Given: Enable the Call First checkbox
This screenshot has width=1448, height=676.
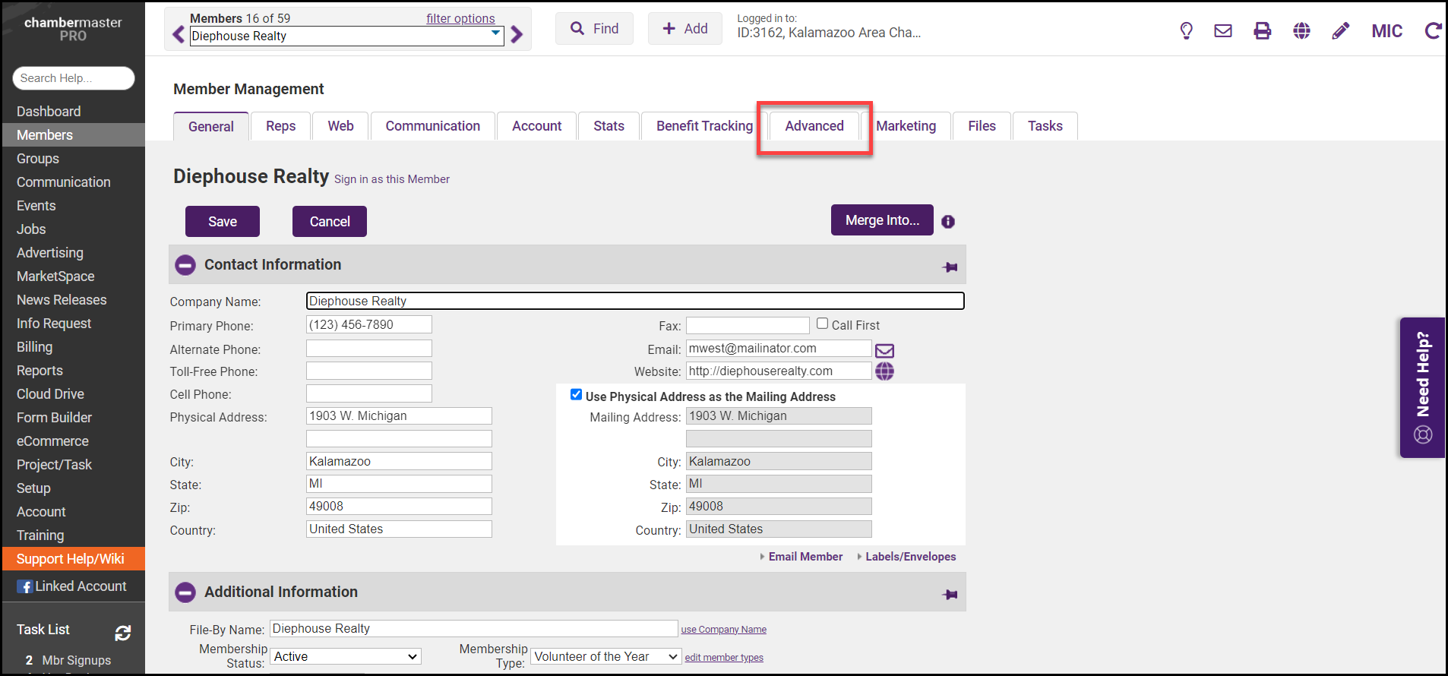Looking at the screenshot, I should [x=822, y=324].
